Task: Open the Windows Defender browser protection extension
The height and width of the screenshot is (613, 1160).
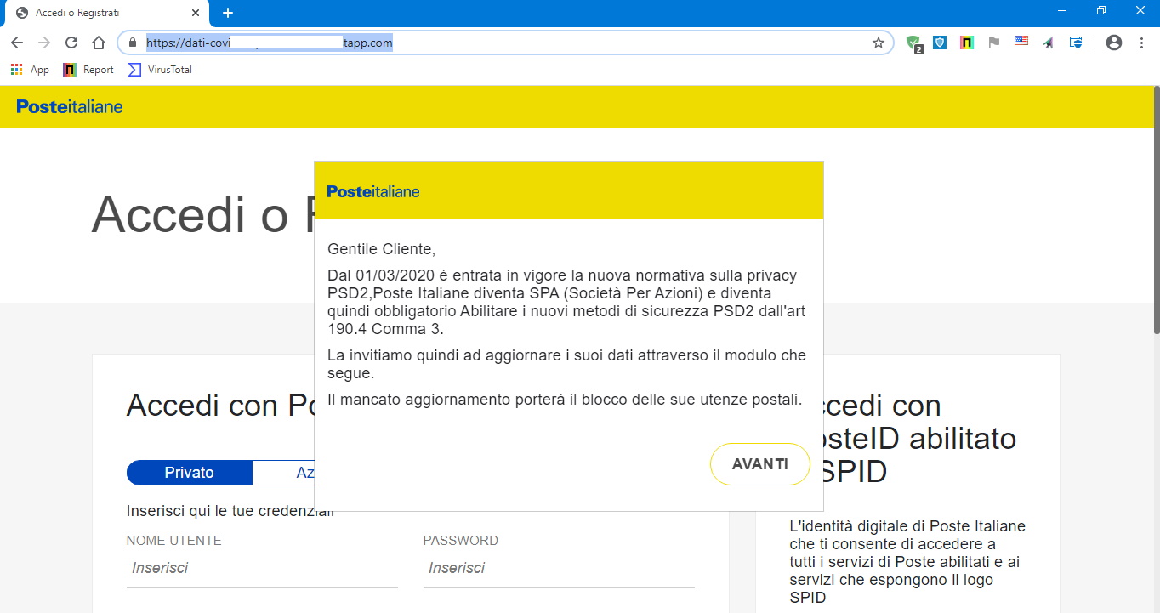Action: point(1076,43)
